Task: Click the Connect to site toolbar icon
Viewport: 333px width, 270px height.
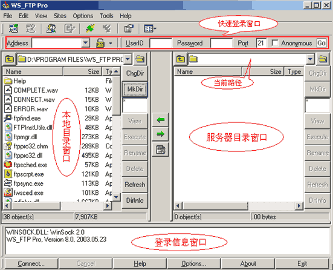Action: (x=13, y=28)
